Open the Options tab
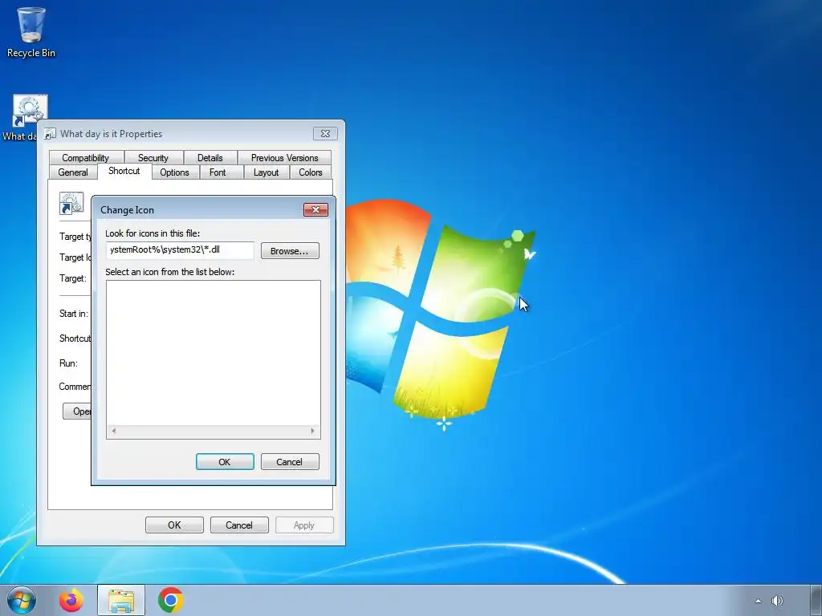This screenshot has height=616, width=822. (174, 172)
